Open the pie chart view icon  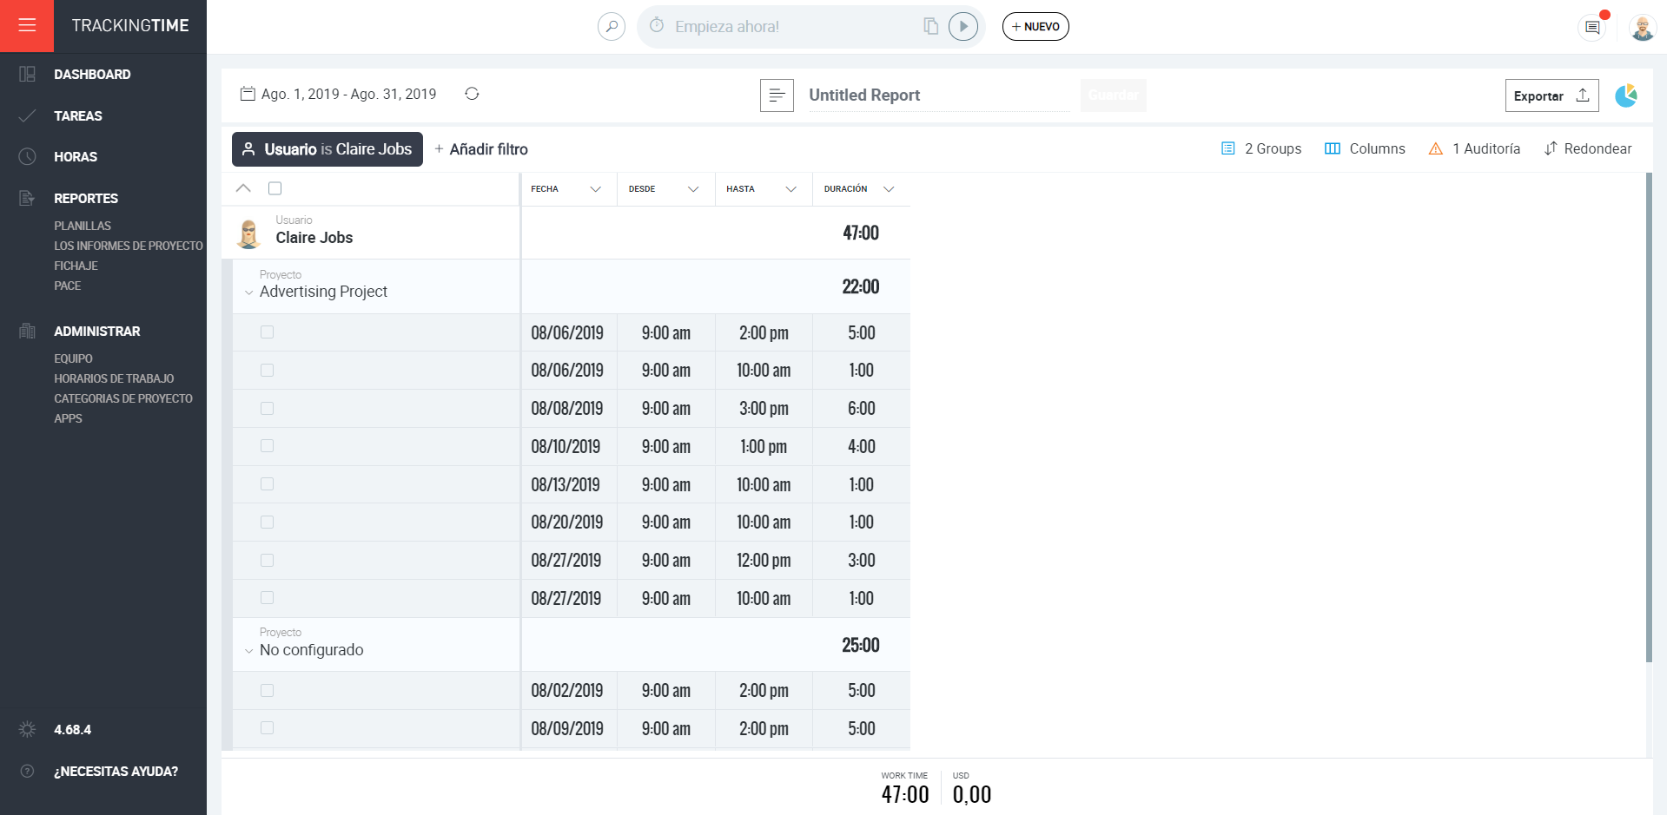pos(1626,95)
